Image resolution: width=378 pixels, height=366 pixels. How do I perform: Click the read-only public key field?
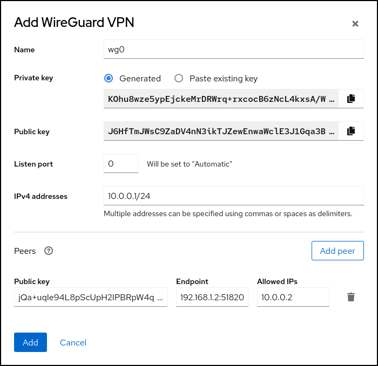[x=221, y=131]
